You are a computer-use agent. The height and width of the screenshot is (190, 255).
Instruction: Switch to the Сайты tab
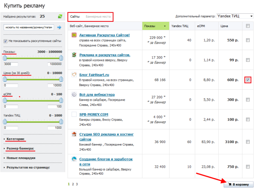tap(75, 17)
